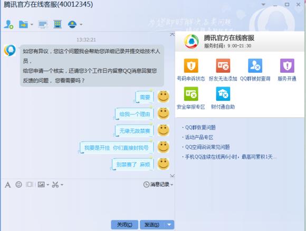
Task: Open the QQ空间说说常见问题 link
Action: click(207, 147)
